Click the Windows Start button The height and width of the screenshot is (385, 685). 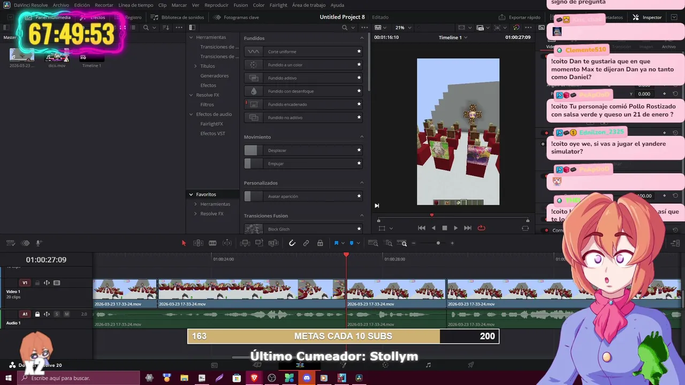[x=9, y=378]
